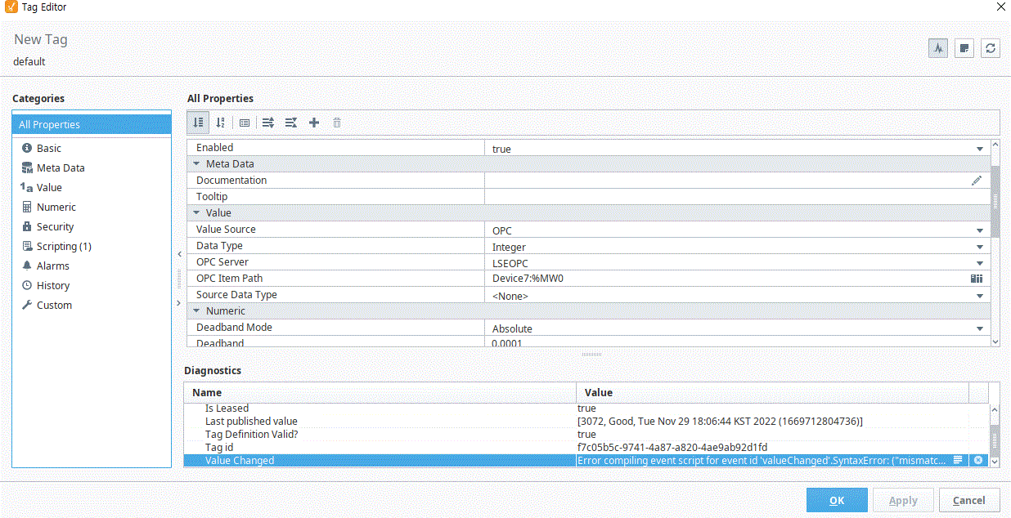The image size is (1011, 518).
Task: Open the table view properties icon
Action: 245,123
